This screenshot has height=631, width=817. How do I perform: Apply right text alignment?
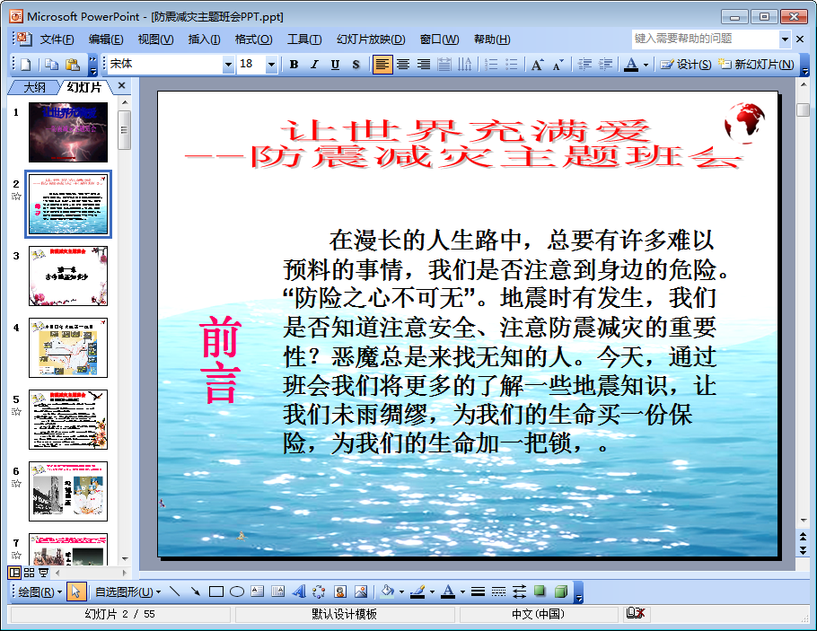coord(424,65)
